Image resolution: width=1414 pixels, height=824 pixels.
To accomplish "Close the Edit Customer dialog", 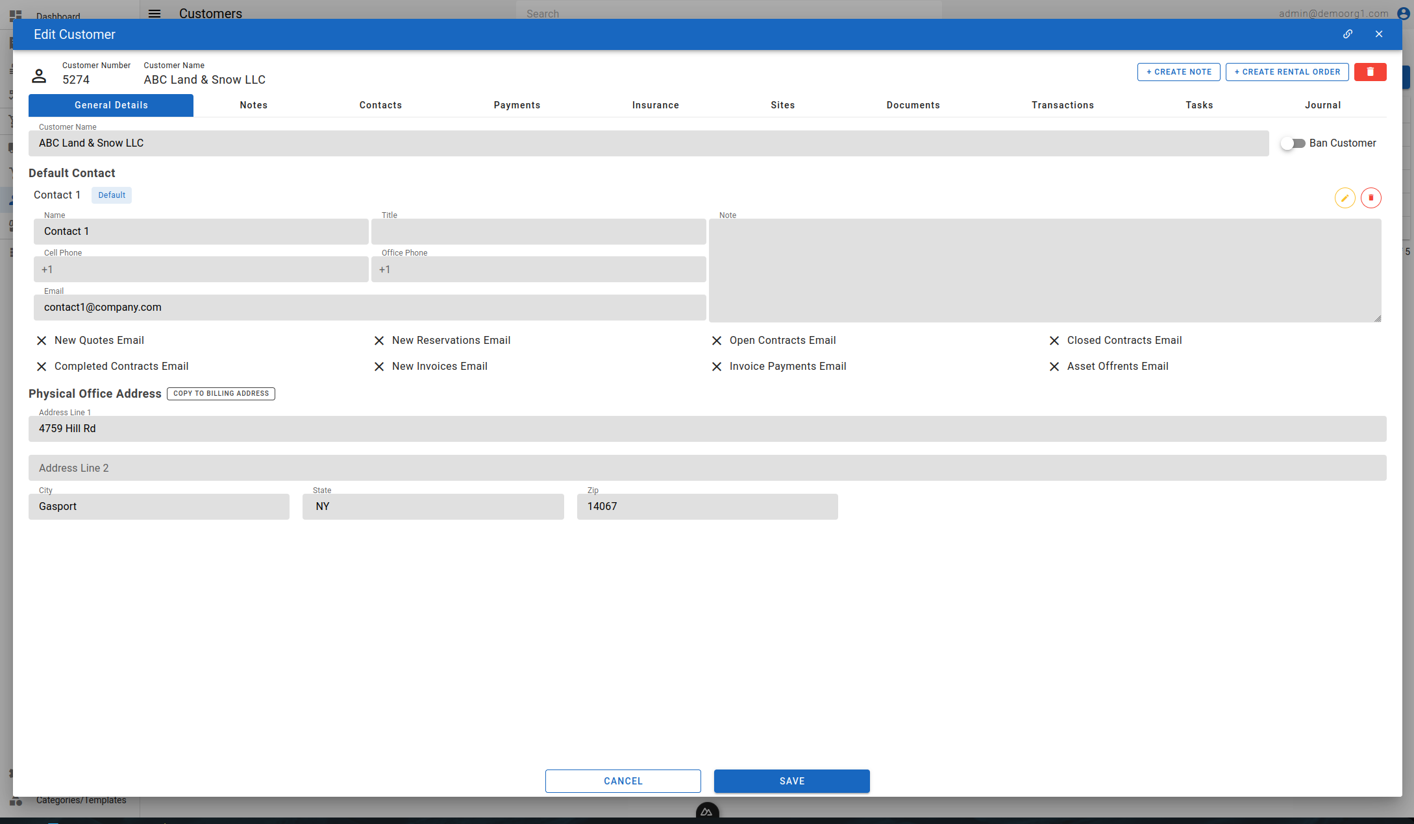I will coord(1379,34).
